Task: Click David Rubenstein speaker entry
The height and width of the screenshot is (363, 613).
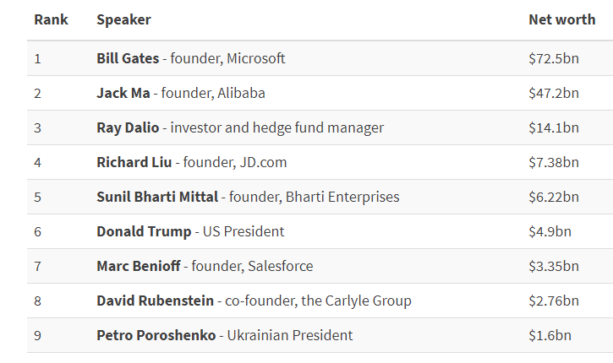Action: tap(255, 301)
